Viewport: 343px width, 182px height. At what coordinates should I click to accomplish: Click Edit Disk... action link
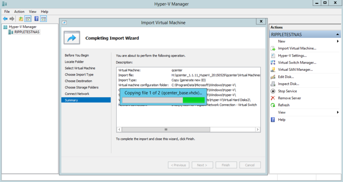click(x=286, y=77)
